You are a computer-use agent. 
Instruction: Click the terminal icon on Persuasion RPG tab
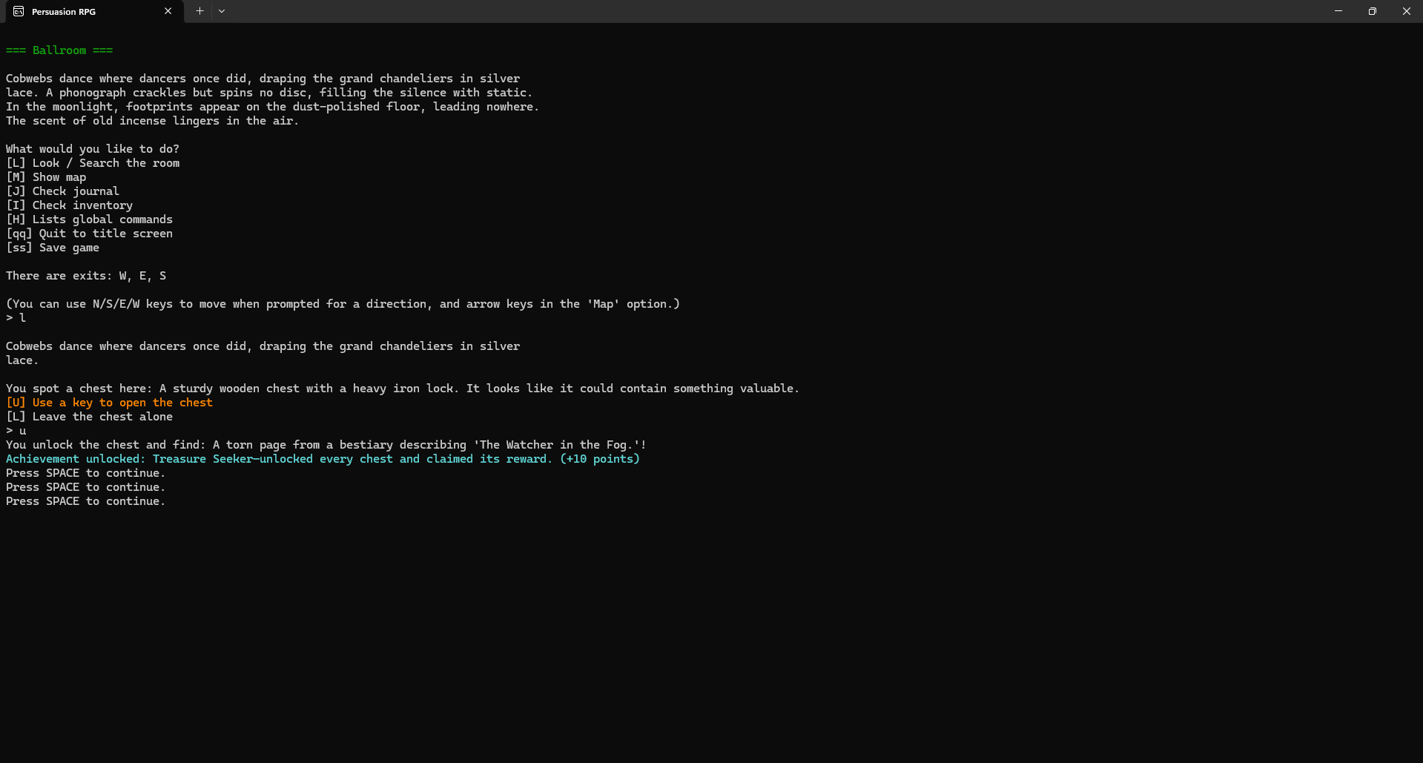click(19, 11)
